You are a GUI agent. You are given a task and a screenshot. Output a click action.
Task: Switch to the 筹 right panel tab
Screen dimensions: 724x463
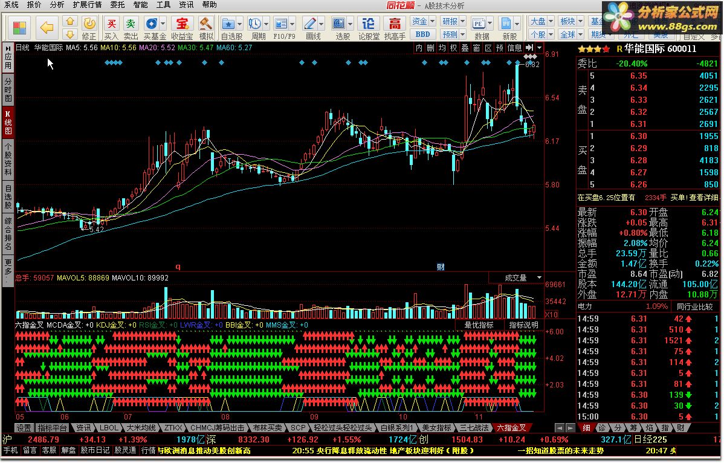[x=633, y=428]
